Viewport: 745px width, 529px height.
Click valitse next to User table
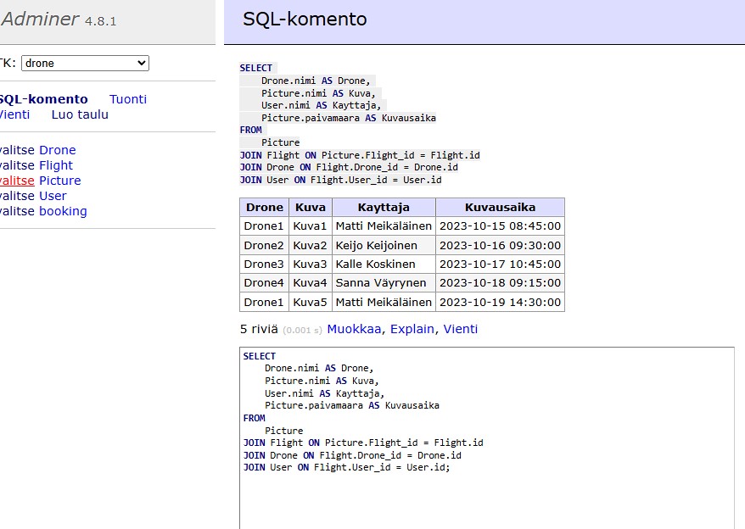click(17, 196)
